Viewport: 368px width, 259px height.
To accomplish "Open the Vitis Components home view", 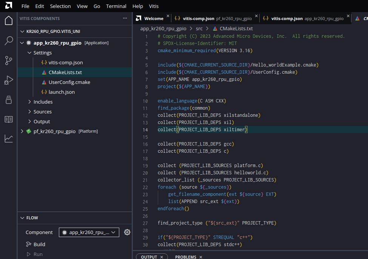I will 9,20.
